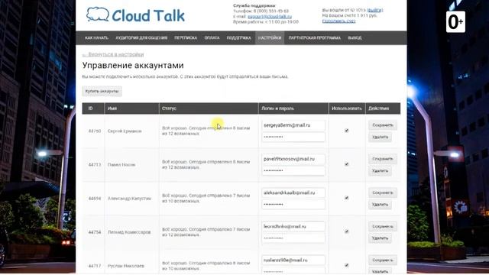The image size is (489, 275).
Task: Go to the ПЕРЕПИСКА menu item
Action: (186, 37)
